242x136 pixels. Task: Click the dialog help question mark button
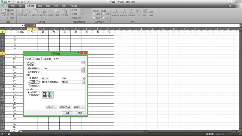point(78,53)
